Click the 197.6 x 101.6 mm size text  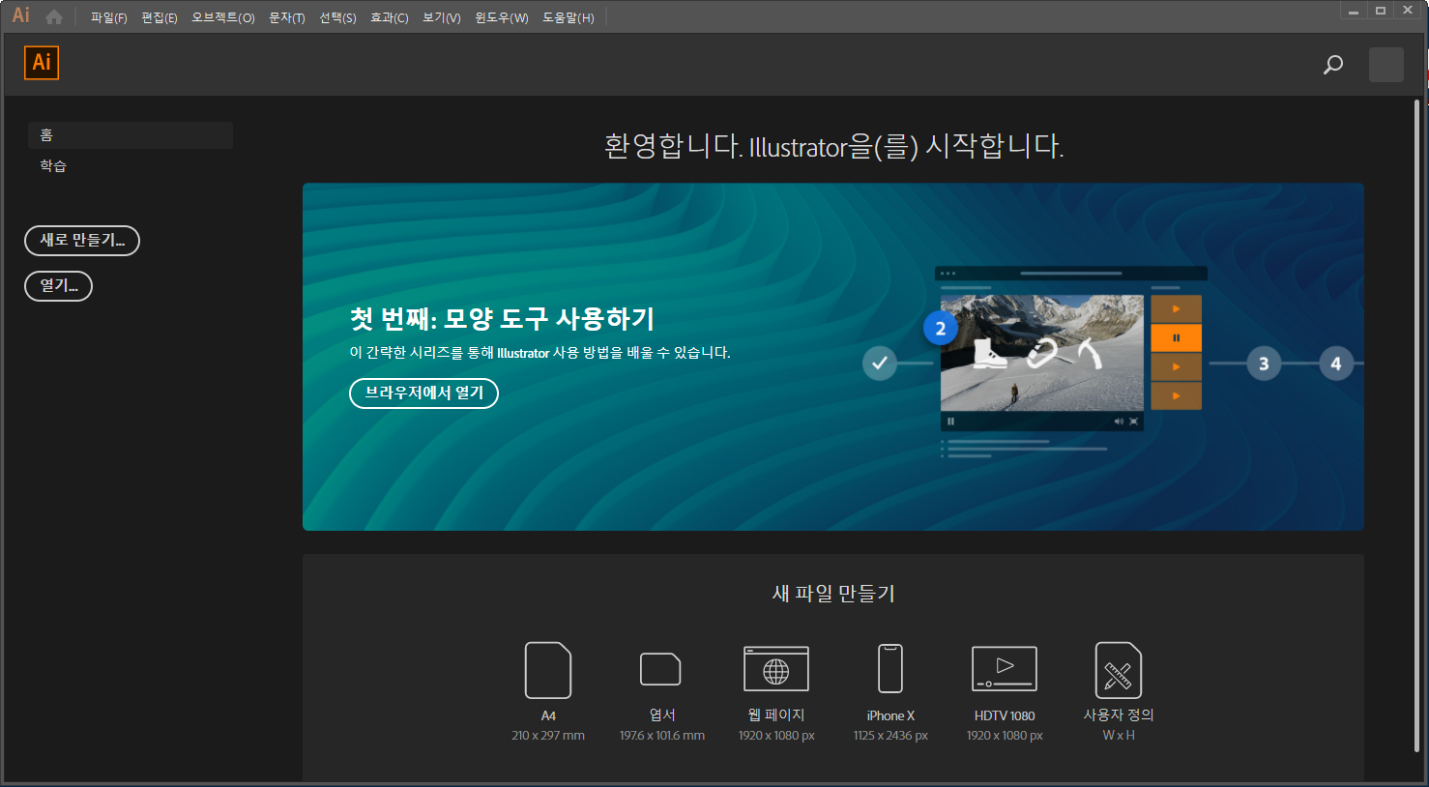pyautogui.click(x=662, y=736)
